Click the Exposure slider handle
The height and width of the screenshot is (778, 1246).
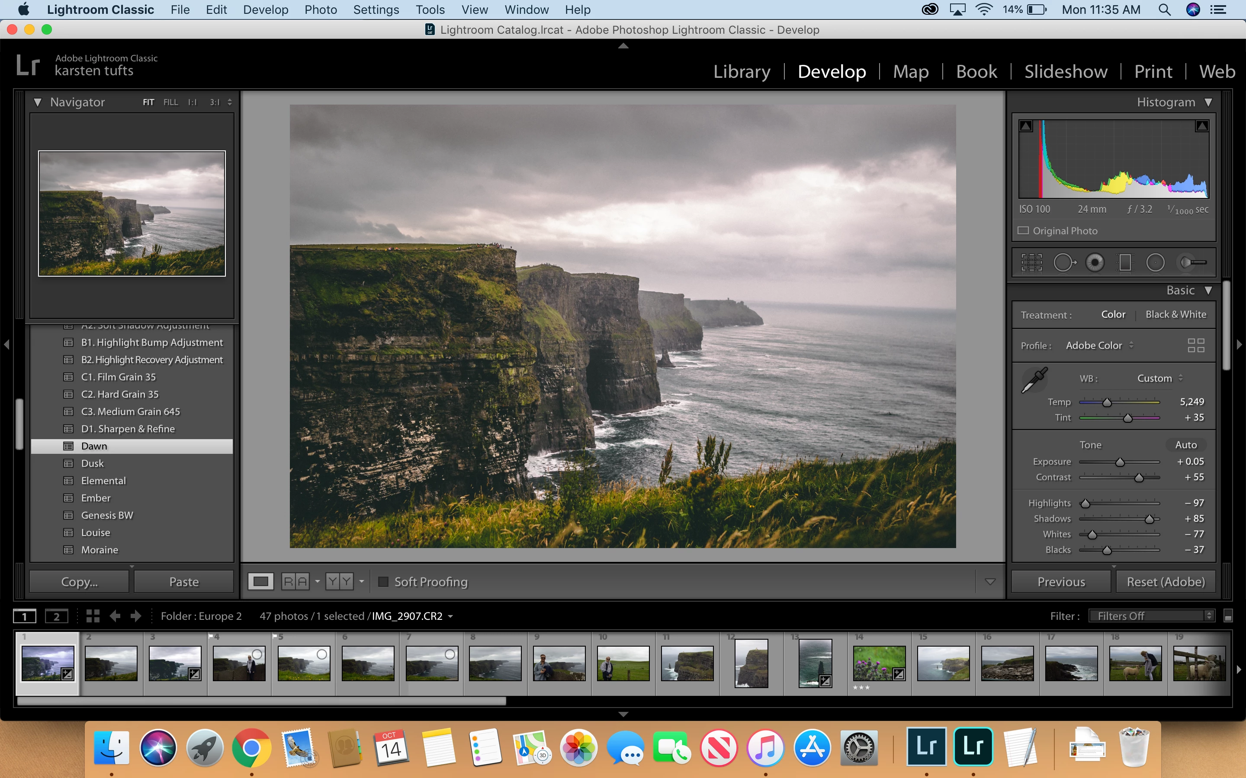[1120, 462]
